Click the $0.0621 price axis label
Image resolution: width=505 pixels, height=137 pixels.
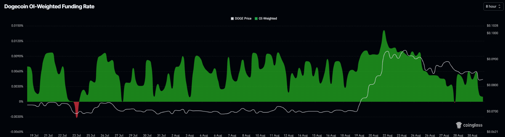tap(492, 132)
